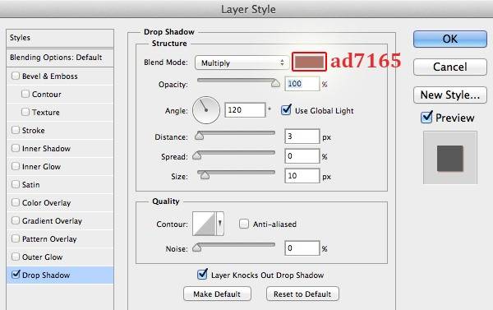Select the Pattern Overlay style label
The width and height of the screenshot is (493, 310).
point(49,239)
